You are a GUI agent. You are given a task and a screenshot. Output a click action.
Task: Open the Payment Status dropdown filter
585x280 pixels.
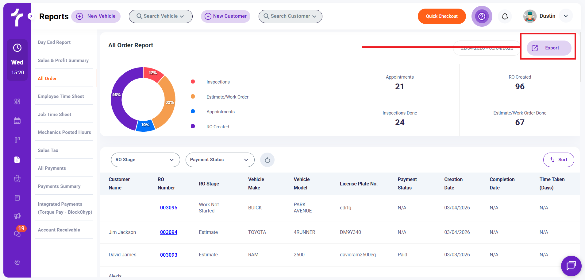click(220, 160)
